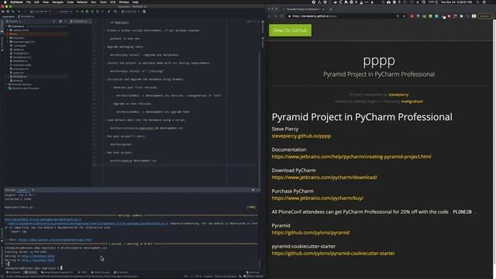
Task: Open the stevepiercy.github.io/pppp link
Action: point(301,136)
